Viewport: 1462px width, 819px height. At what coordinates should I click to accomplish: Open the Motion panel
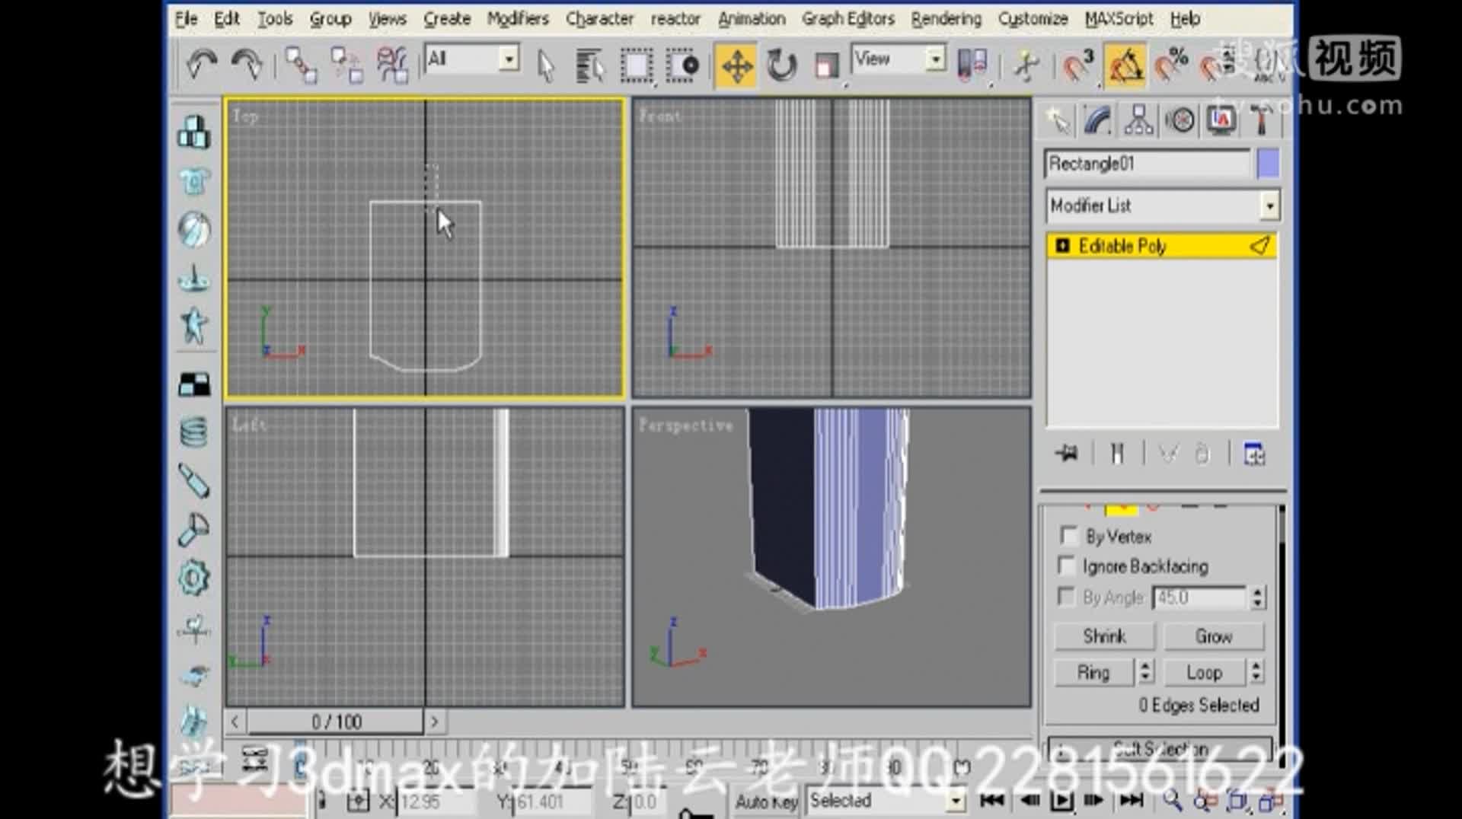point(1179,120)
